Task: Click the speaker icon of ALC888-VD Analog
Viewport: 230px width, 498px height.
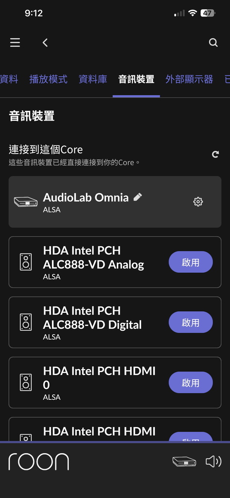Action: tap(26, 262)
